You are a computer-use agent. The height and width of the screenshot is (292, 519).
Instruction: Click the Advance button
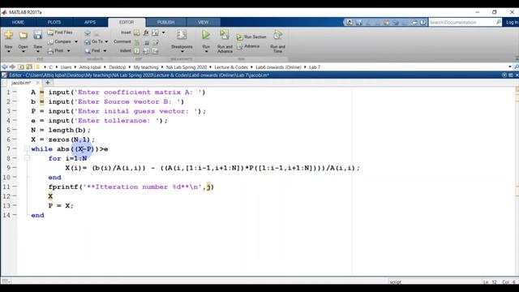click(248, 47)
